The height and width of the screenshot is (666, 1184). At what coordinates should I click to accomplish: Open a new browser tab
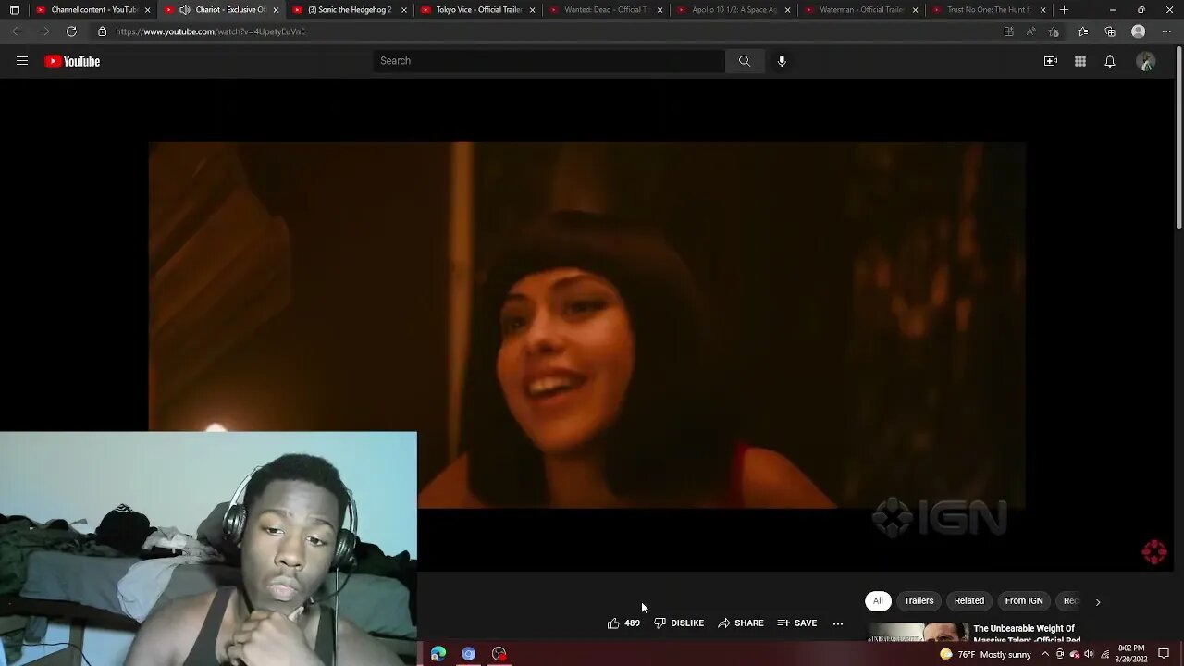[1065, 10]
